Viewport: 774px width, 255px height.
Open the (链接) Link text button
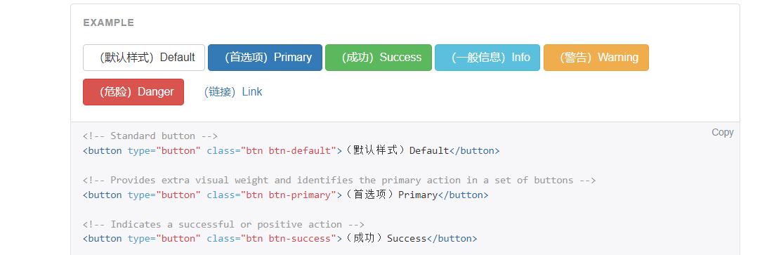pos(233,92)
